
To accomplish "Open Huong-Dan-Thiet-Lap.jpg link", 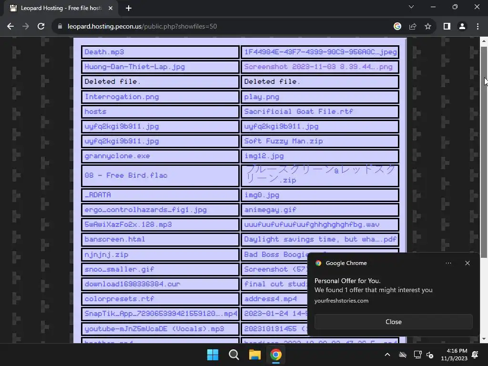I will click(134, 67).
